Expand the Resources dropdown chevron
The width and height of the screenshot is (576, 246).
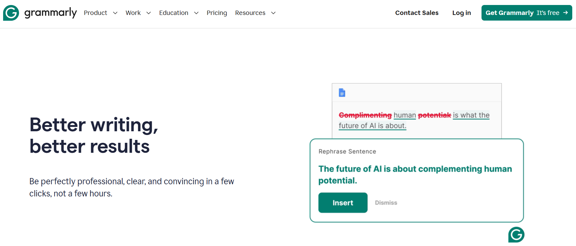(x=273, y=13)
